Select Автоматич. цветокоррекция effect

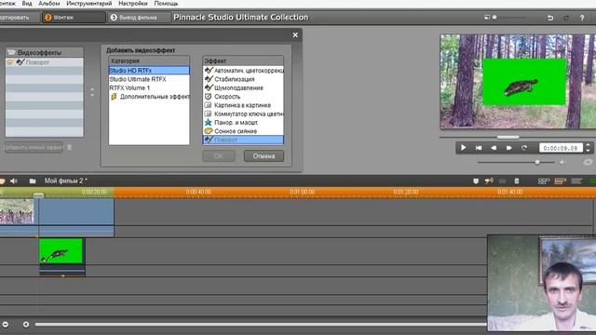pyautogui.click(x=243, y=71)
